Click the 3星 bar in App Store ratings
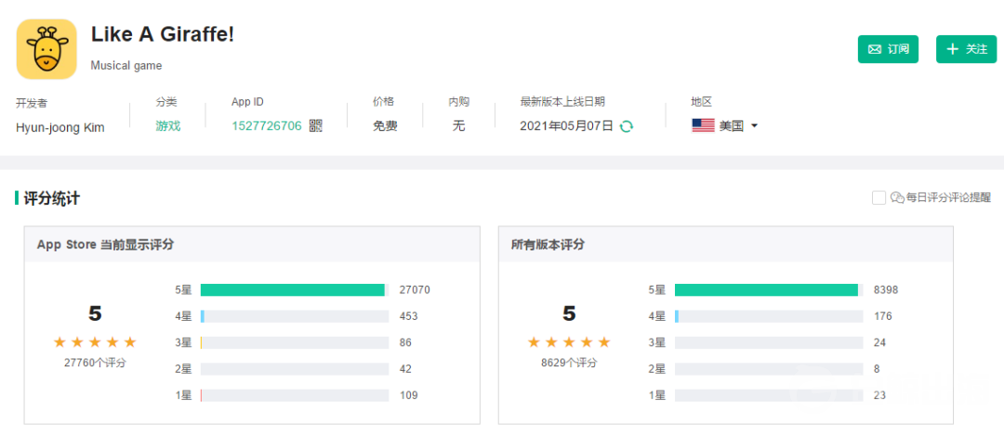The image size is (1004, 435). click(295, 343)
